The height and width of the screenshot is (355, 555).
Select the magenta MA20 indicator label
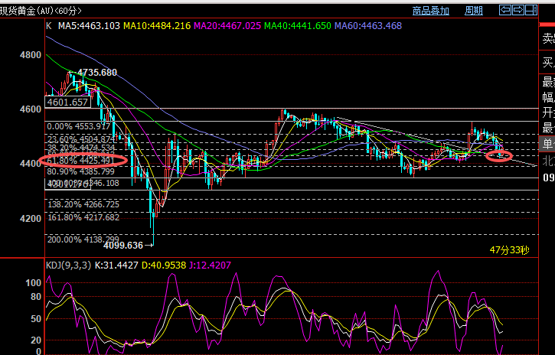227,26
